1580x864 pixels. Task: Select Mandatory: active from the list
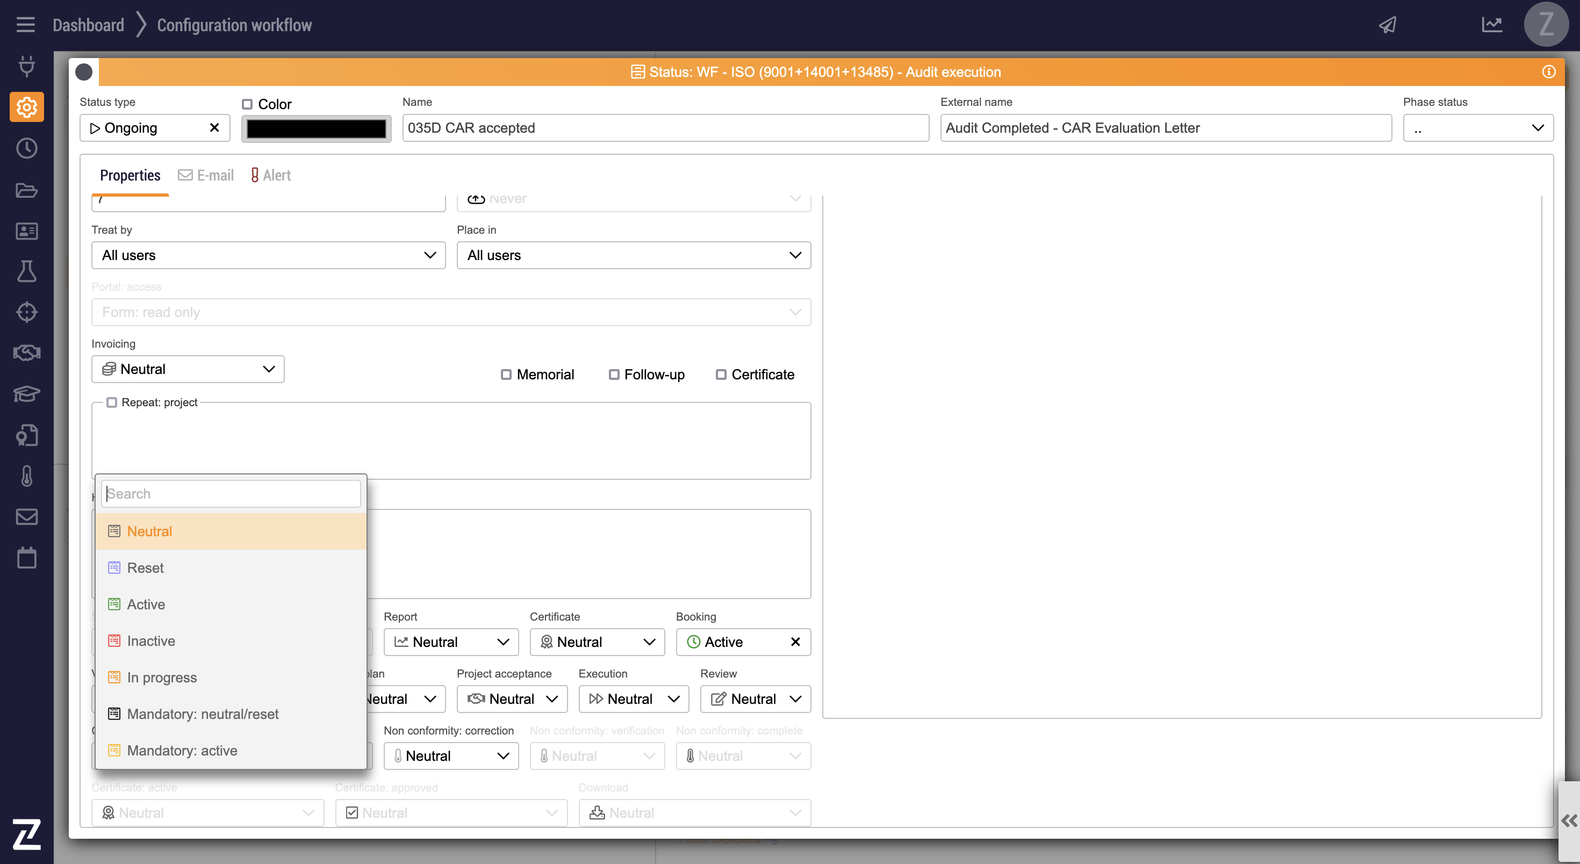click(x=182, y=750)
